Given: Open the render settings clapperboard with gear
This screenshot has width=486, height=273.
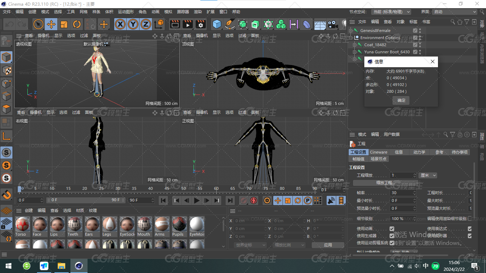Looking at the screenshot, I should tap(201, 24).
